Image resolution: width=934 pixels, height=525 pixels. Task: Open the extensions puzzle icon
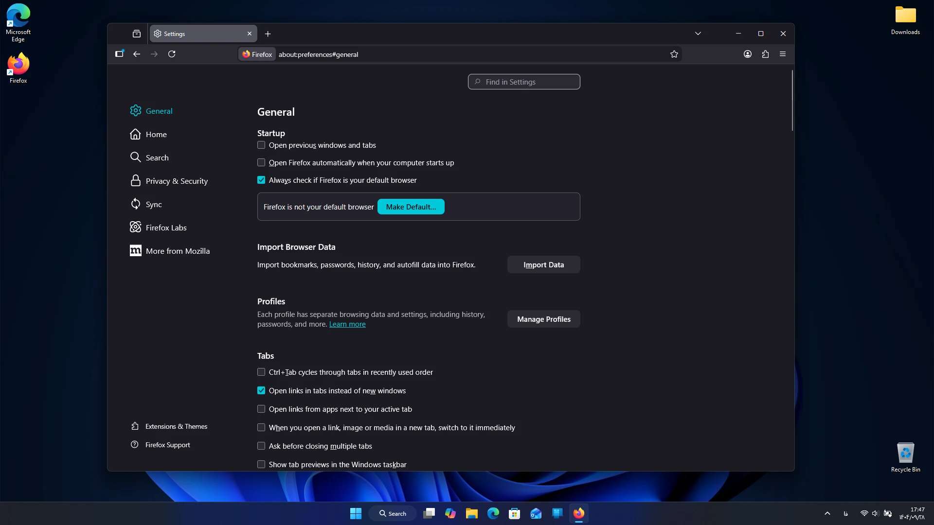click(765, 54)
